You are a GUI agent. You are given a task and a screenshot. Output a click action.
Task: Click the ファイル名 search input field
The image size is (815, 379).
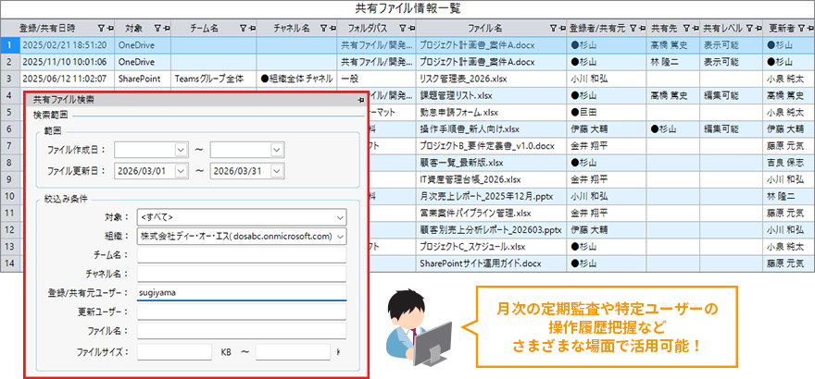[241, 330]
